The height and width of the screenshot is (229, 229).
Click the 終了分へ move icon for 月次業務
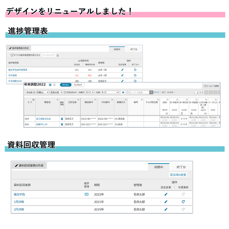(135, 75)
